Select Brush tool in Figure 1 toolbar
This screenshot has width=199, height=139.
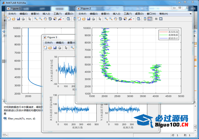60,19
